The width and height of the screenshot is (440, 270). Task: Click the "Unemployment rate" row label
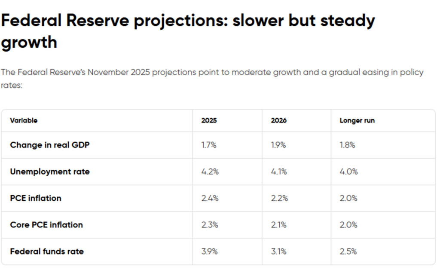click(50, 172)
